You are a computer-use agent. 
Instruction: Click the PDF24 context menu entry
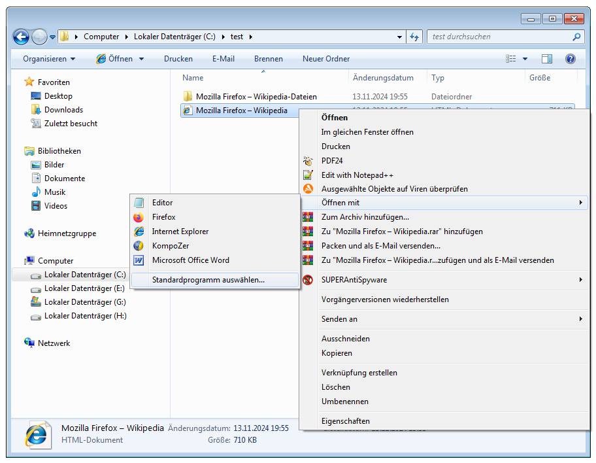tap(332, 161)
